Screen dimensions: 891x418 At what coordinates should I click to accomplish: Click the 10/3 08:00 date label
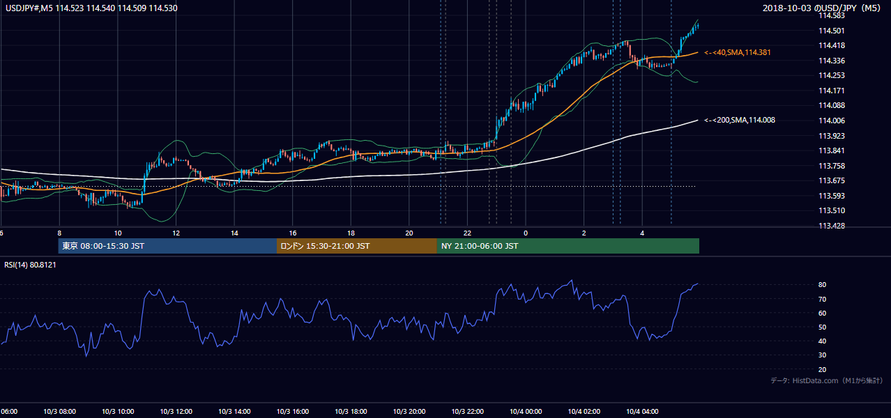pyautogui.click(x=59, y=411)
